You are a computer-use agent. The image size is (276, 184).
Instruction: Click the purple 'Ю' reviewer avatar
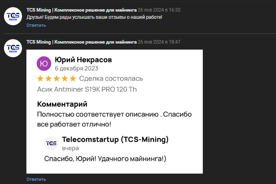[44, 64]
